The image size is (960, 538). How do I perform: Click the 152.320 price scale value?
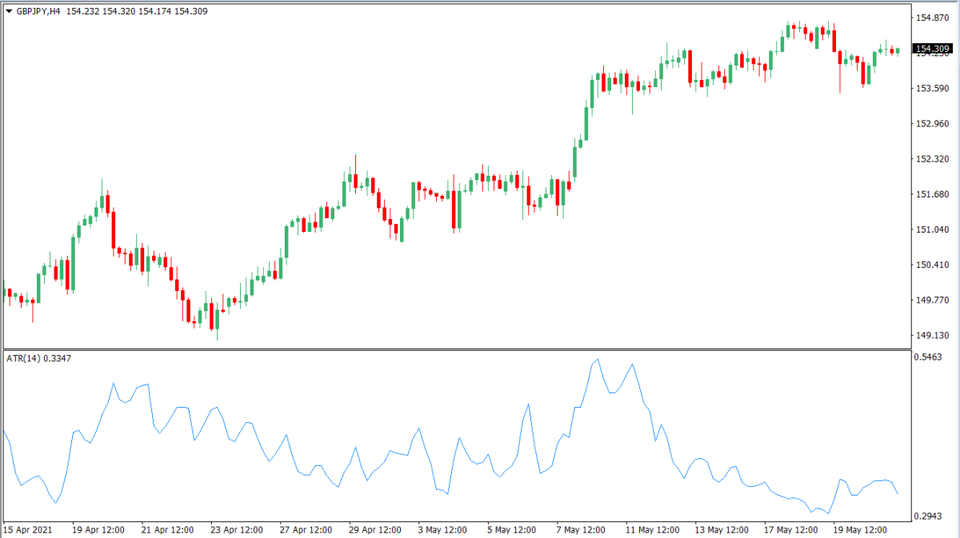tap(932, 159)
